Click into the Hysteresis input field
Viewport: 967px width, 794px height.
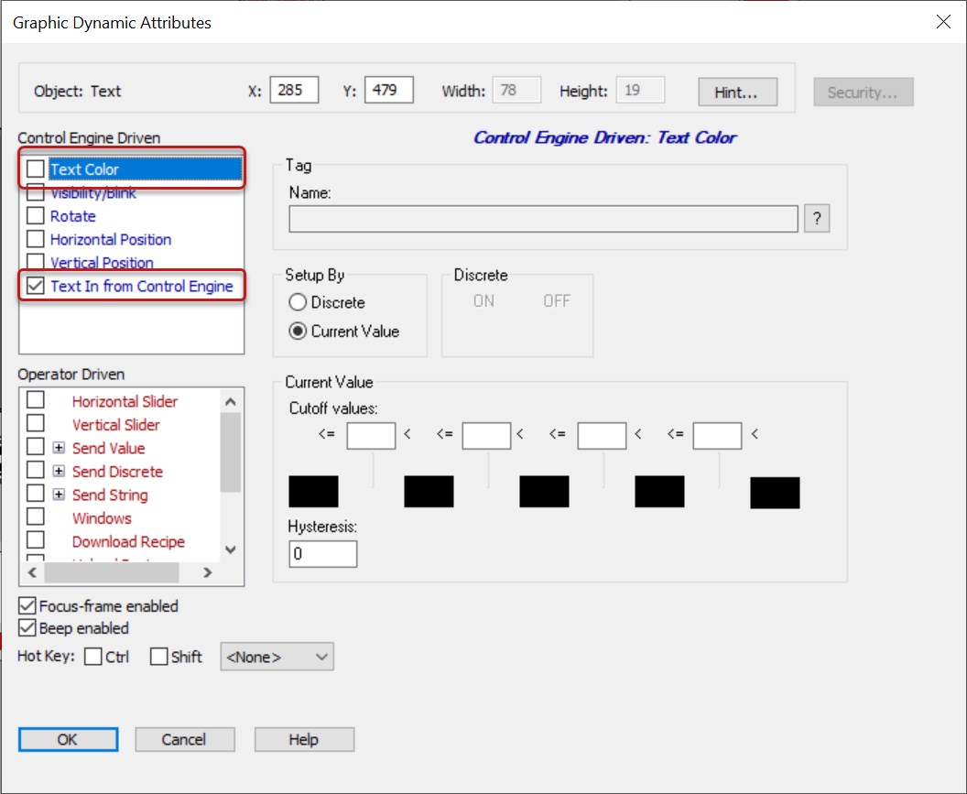click(x=323, y=554)
